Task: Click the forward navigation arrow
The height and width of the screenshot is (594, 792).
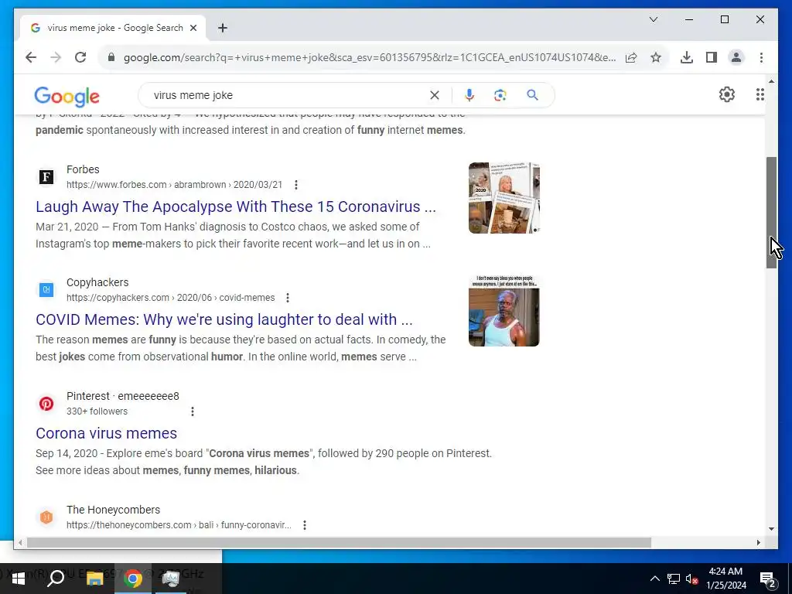Action: (56, 57)
